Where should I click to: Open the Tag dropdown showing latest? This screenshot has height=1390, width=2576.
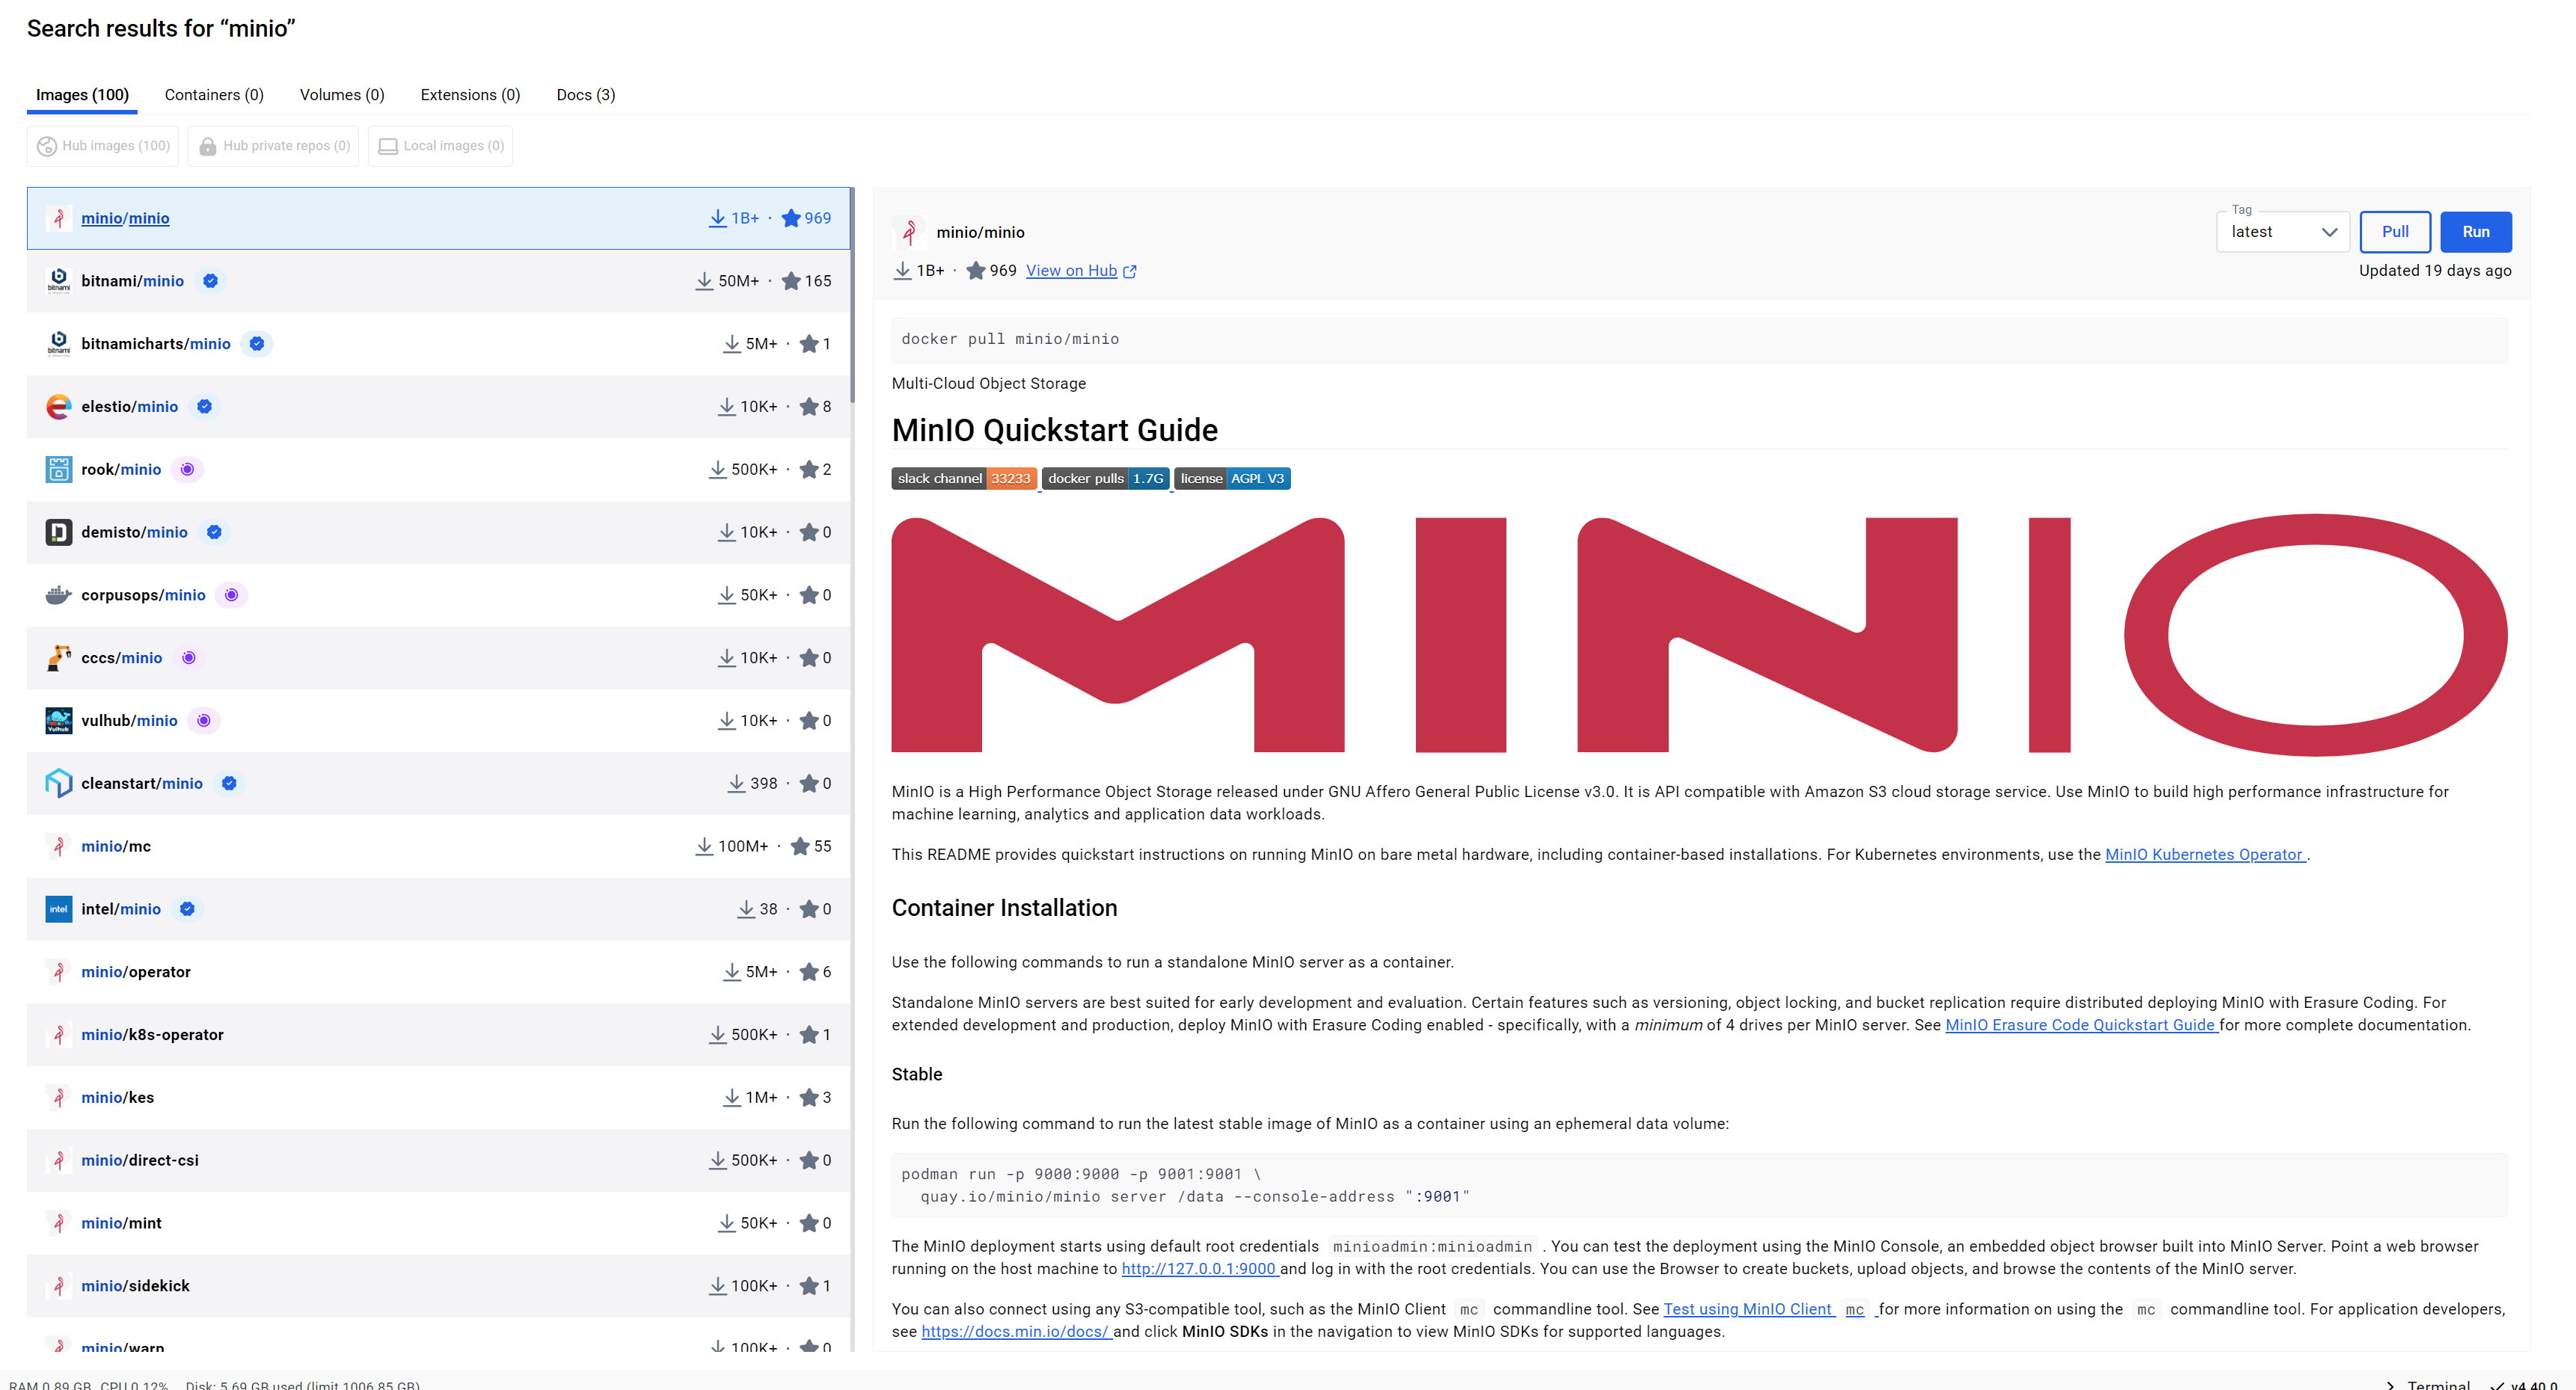(2283, 232)
